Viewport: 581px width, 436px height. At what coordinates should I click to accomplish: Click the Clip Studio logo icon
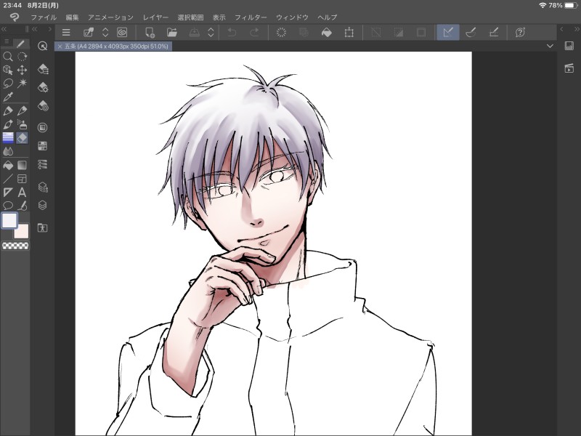(15, 17)
